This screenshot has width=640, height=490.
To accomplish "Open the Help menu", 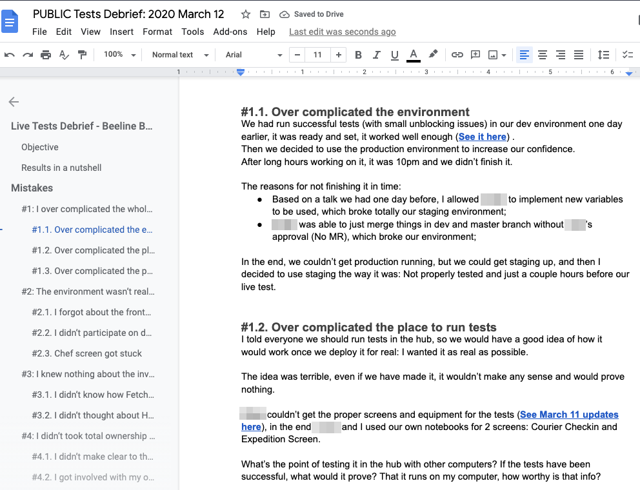I will [x=266, y=32].
